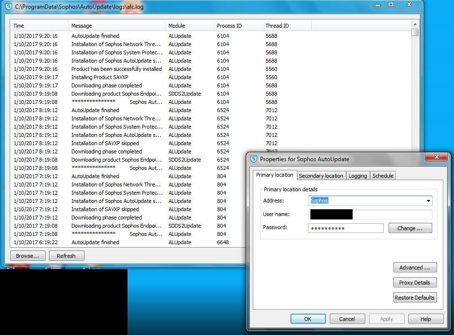Minimize the alc.log window
This screenshot has width=454, height=335.
coord(377,5)
